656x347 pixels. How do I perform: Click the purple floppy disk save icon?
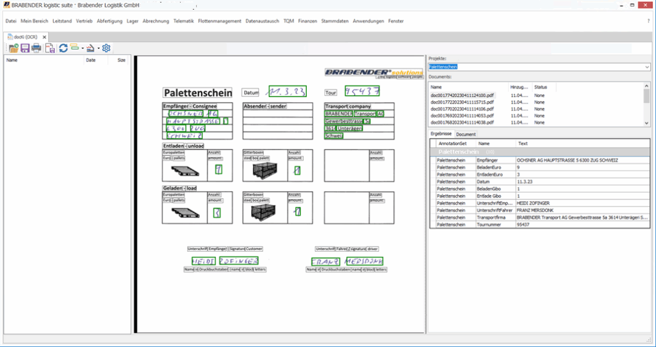coord(24,48)
